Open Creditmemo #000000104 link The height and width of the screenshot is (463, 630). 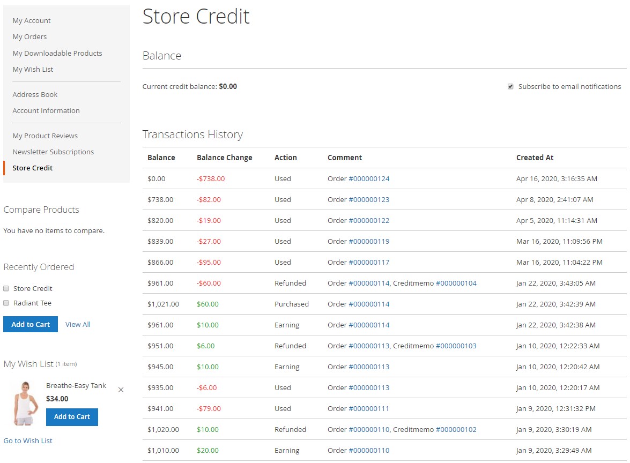456,283
